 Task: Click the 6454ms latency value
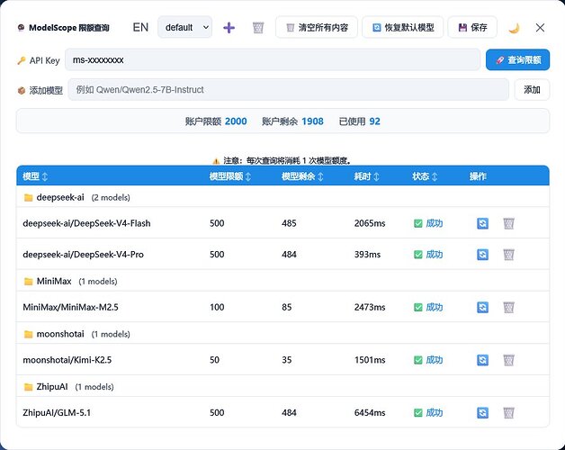pos(370,412)
